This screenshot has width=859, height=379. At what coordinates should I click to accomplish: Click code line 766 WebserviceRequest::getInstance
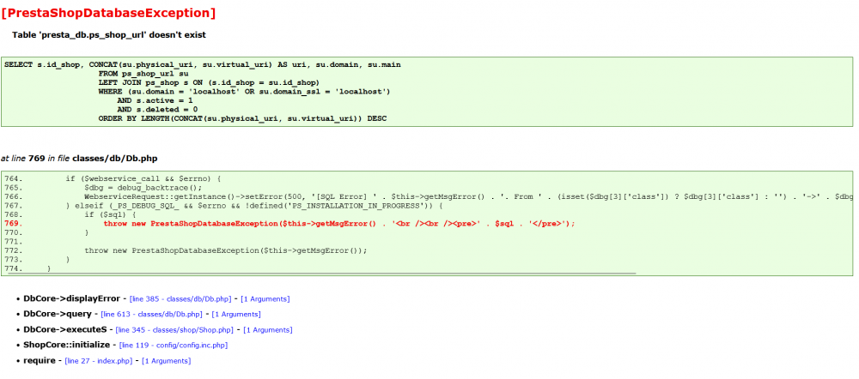click(428, 196)
